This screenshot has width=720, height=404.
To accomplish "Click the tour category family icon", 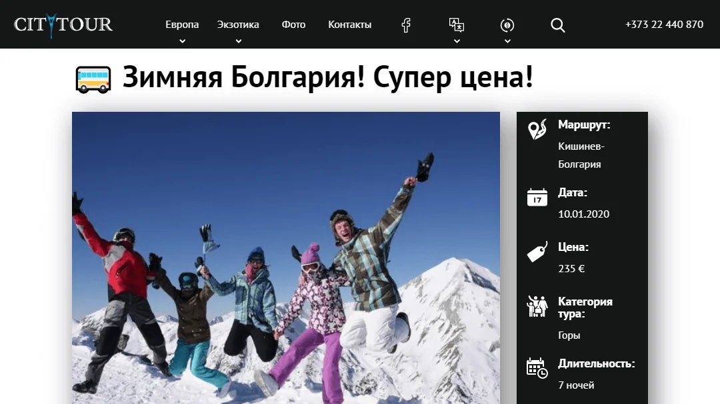I will pyautogui.click(x=537, y=306).
